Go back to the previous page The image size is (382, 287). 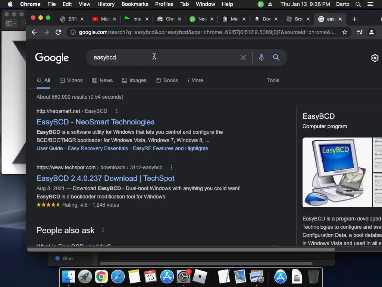click(x=34, y=32)
